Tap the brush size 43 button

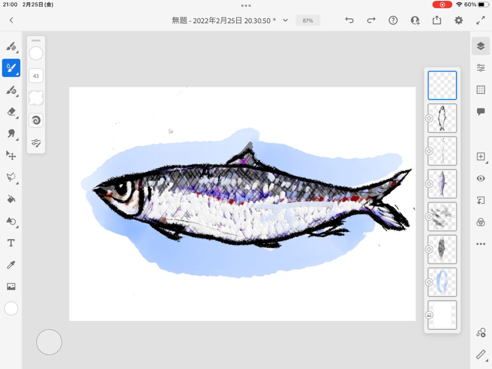click(x=36, y=76)
